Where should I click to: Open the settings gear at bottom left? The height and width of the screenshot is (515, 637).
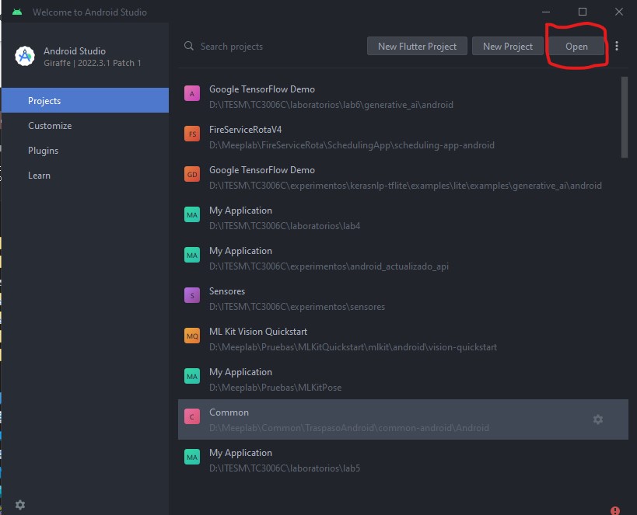coord(20,504)
